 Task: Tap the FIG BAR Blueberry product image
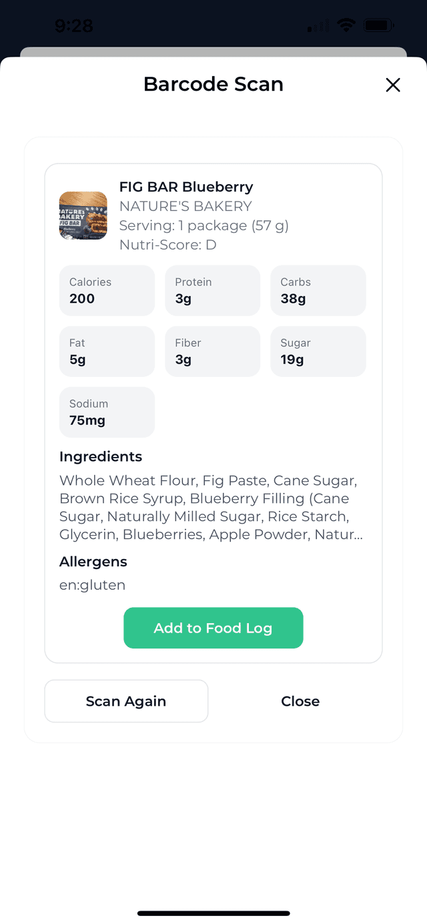point(83,215)
